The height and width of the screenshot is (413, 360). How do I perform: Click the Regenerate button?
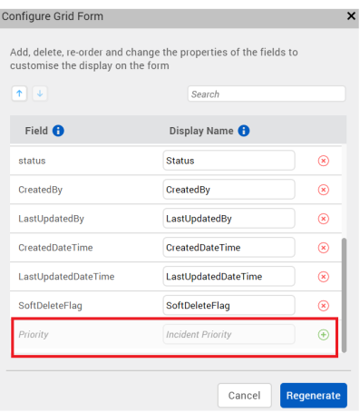click(314, 396)
